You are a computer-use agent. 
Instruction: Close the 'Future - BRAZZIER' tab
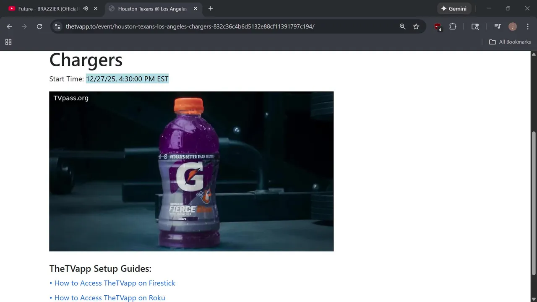click(x=96, y=8)
